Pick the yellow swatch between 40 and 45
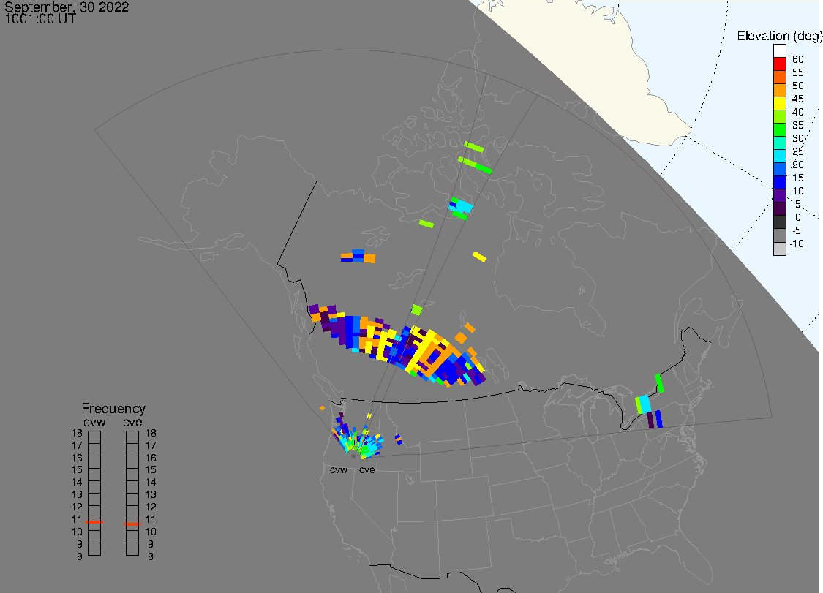Screen dimensions: 823x593 (x=779, y=103)
